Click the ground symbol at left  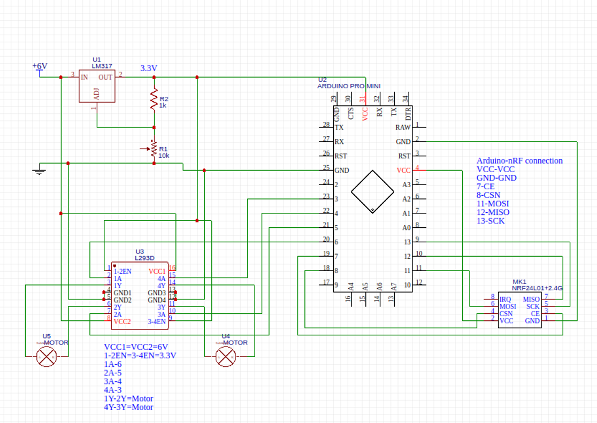coord(39,171)
